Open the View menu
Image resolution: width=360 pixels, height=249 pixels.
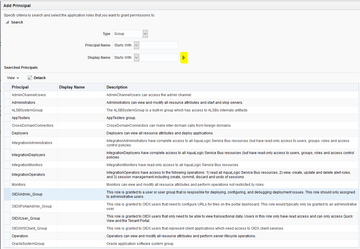(x=12, y=78)
